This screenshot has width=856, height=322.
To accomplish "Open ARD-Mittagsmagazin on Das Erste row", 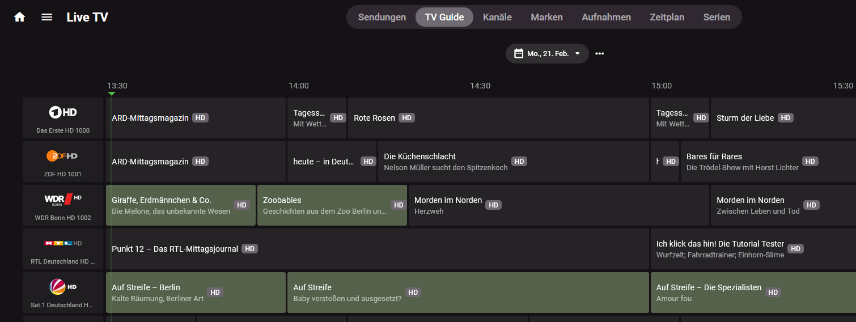I will coord(196,118).
